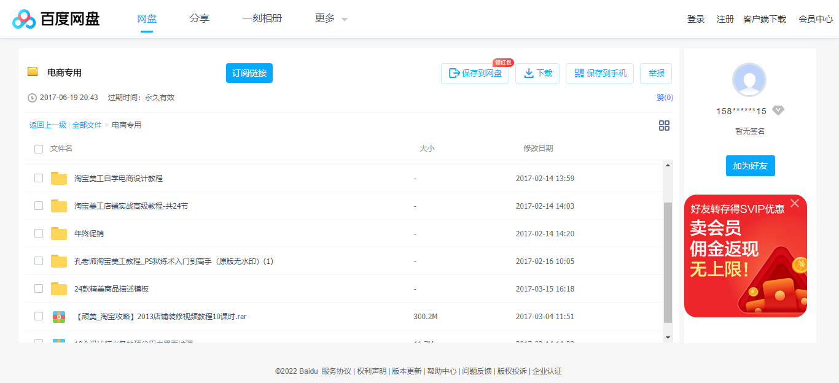Screen dimensions: 839x383
Task: Check the checkbox next to 孔老师淘宝美工教程
Action: click(x=39, y=261)
